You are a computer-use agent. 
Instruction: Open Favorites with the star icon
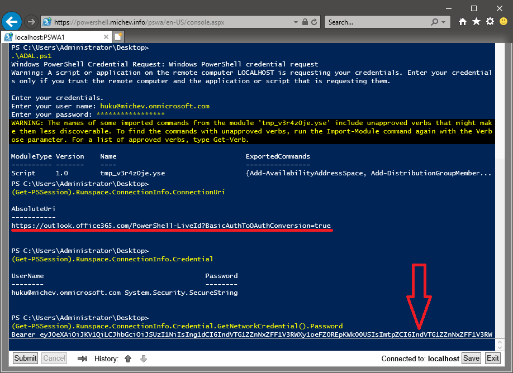[476, 22]
